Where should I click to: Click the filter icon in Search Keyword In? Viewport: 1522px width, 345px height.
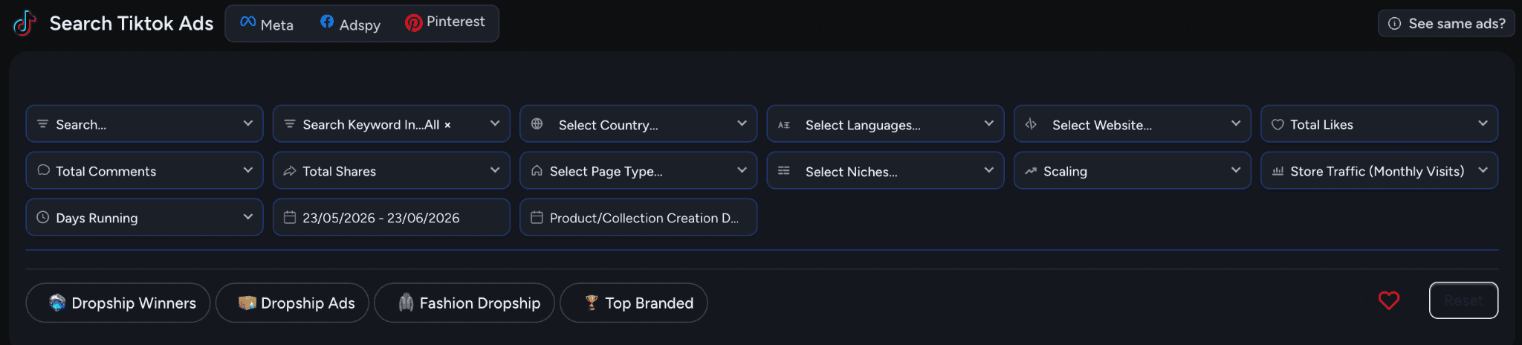[290, 124]
